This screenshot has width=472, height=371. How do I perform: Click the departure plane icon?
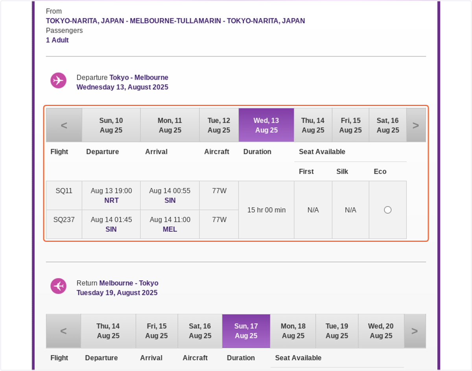point(58,80)
